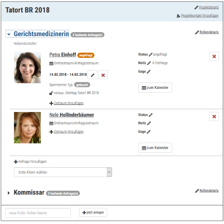Remove Petra Einhoff's request with red X
This screenshot has width=224, height=224.
(x=214, y=56)
